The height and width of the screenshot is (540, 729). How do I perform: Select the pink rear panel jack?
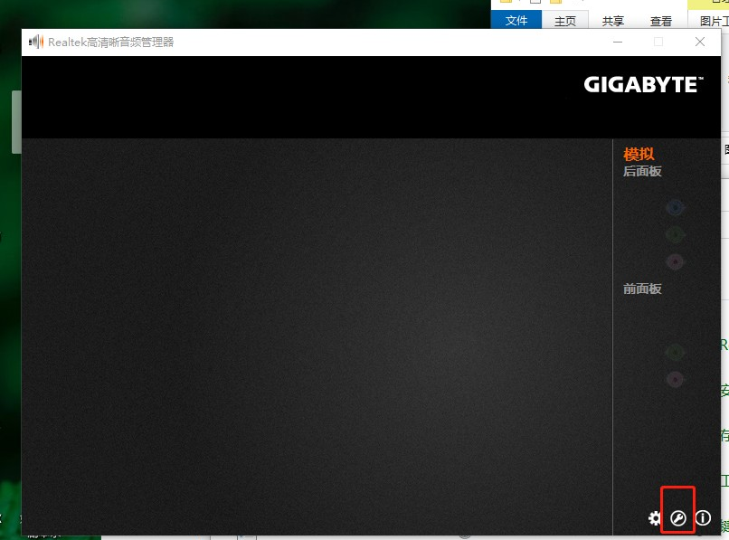click(x=675, y=262)
